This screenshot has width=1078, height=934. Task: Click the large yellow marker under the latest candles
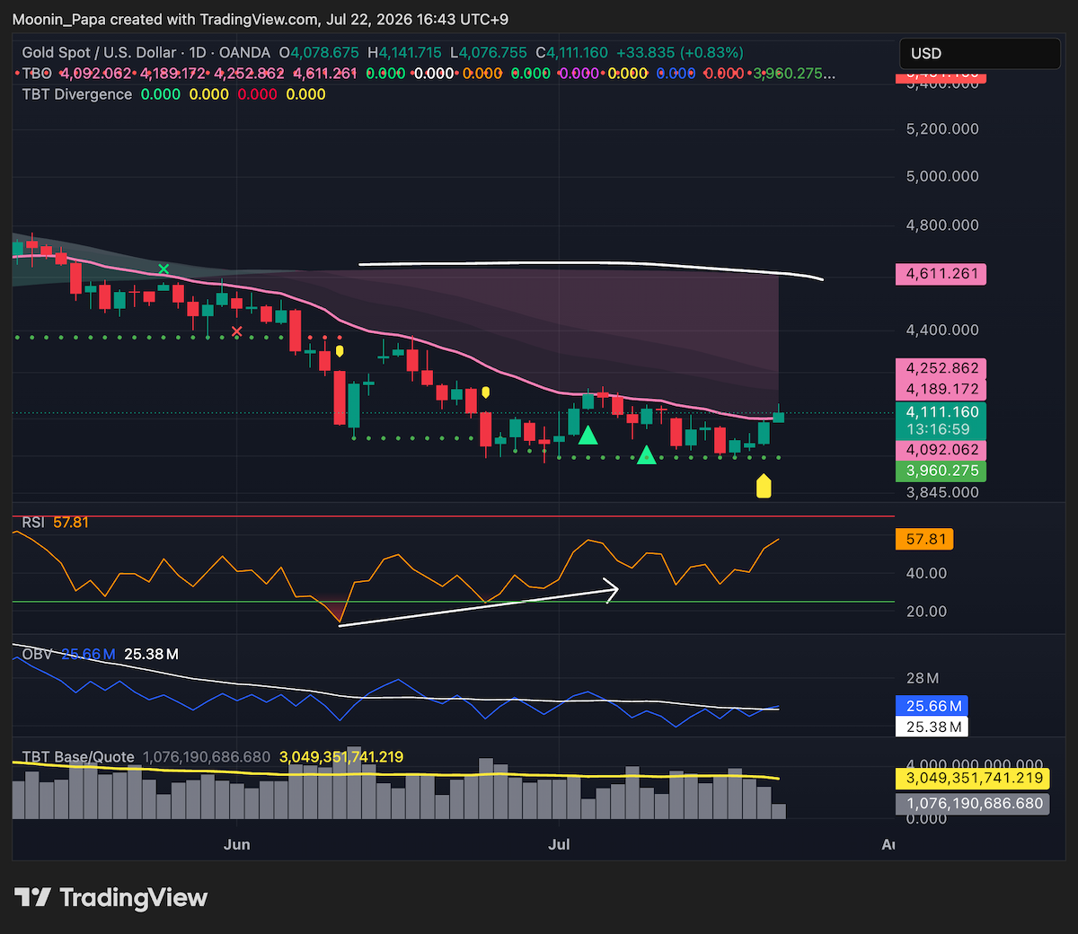tap(764, 486)
